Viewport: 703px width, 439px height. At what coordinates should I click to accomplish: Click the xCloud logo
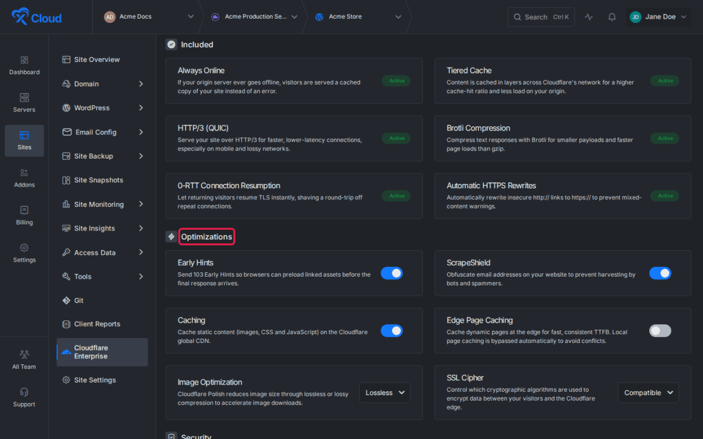tap(37, 17)
